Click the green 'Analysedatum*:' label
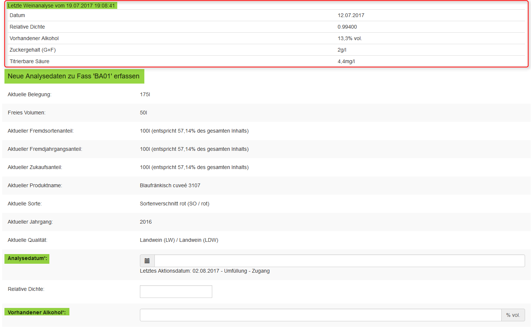 (27, 259)
